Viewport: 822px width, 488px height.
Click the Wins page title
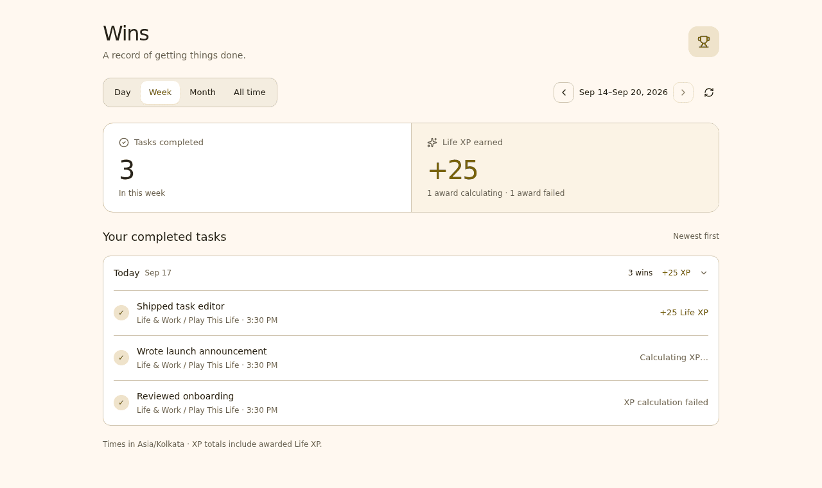126,33
